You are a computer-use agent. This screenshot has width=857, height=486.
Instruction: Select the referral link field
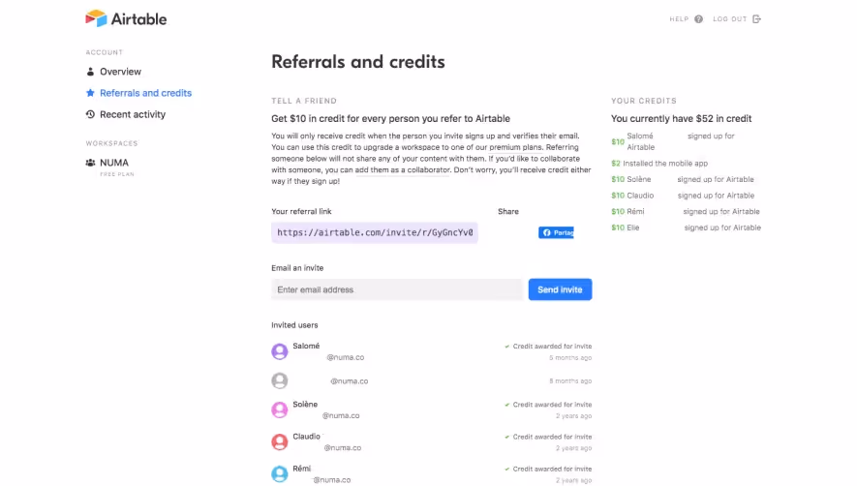(x=375, y=232)
